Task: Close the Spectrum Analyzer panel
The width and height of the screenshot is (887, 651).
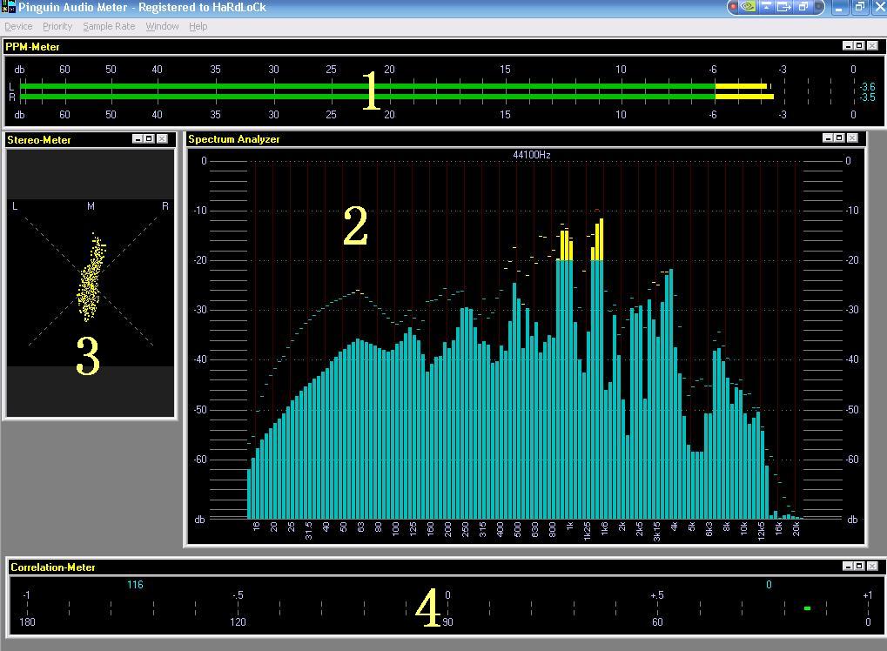Action: (x=852, y=138)
